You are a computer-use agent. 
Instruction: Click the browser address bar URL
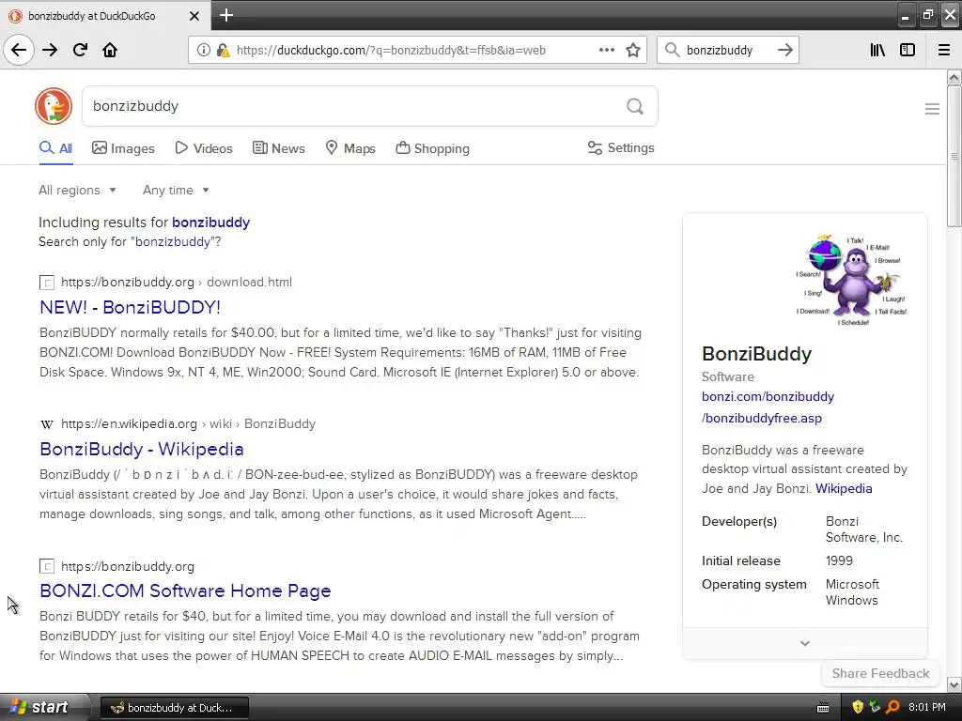[391, 51]
